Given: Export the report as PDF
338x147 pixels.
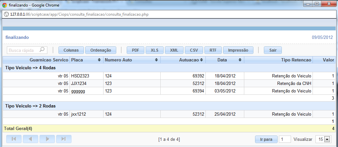Looking at the screenshot, I should tap(136, 50).
